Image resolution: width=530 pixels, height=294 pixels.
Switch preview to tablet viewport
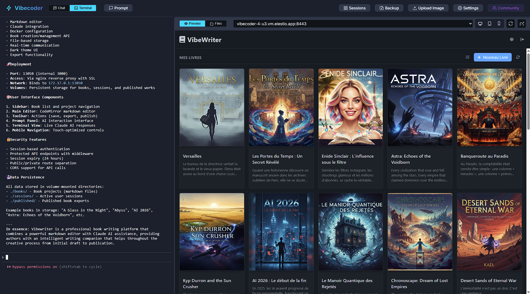(490, 24)
